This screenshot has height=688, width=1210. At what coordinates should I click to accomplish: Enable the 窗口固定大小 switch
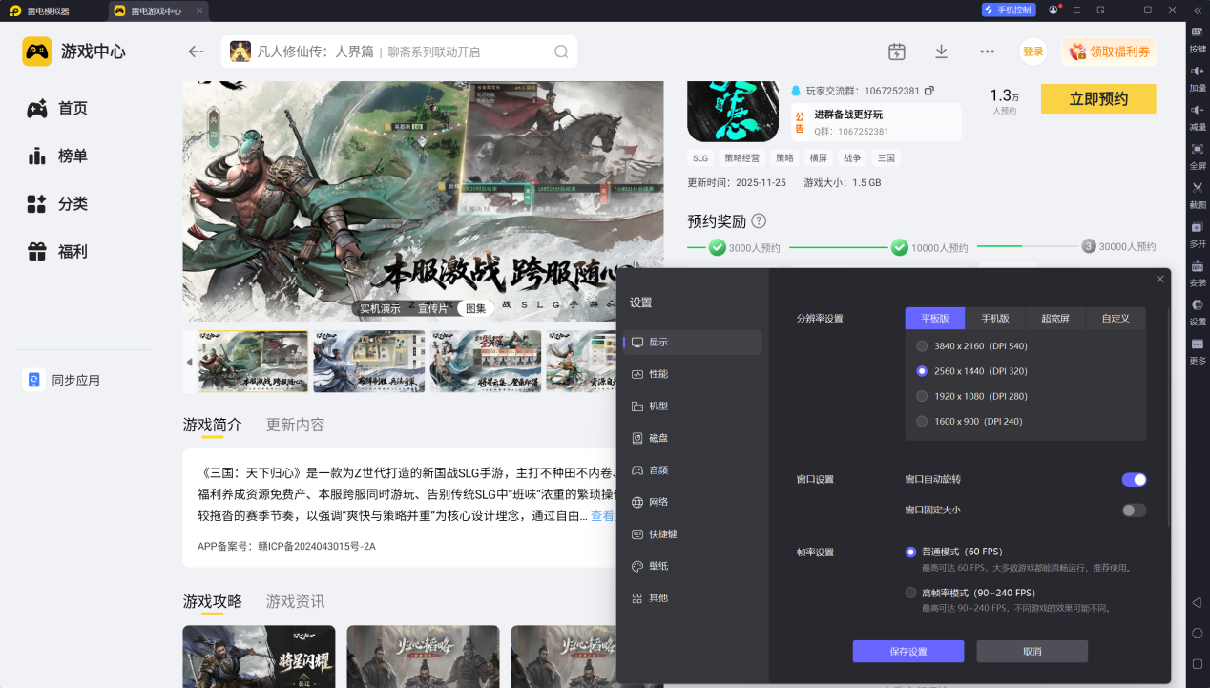[x=1134, y=511]
